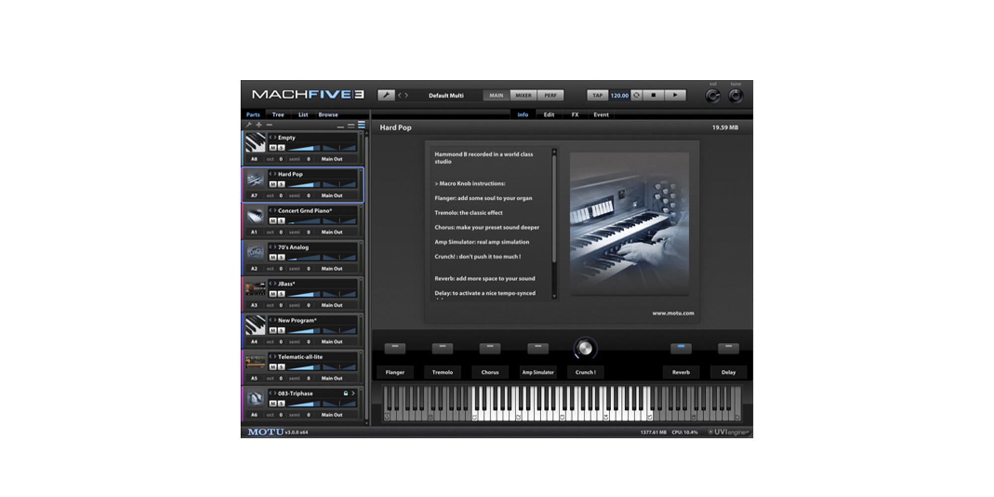Click the TAP tempo button

pos(597,95)
